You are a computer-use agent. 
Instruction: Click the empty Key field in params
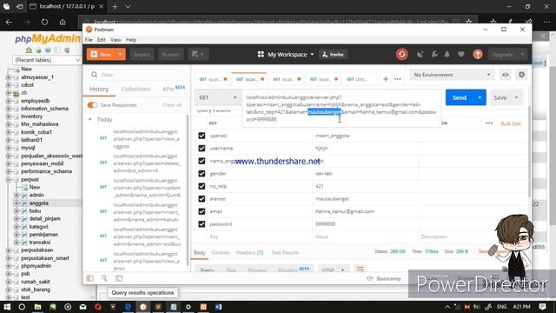click(x=260, y=236)
